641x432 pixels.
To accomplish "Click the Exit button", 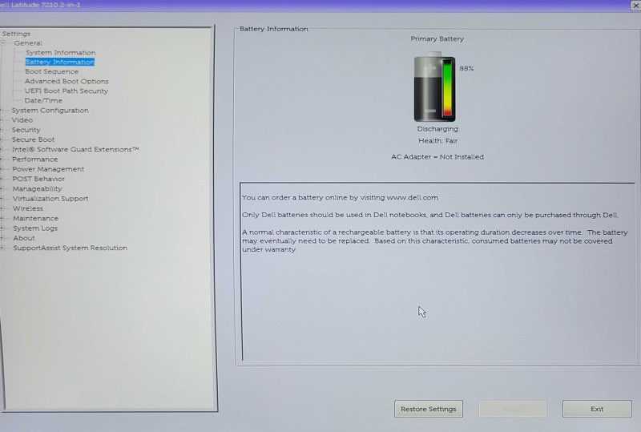I will (597, 409).
